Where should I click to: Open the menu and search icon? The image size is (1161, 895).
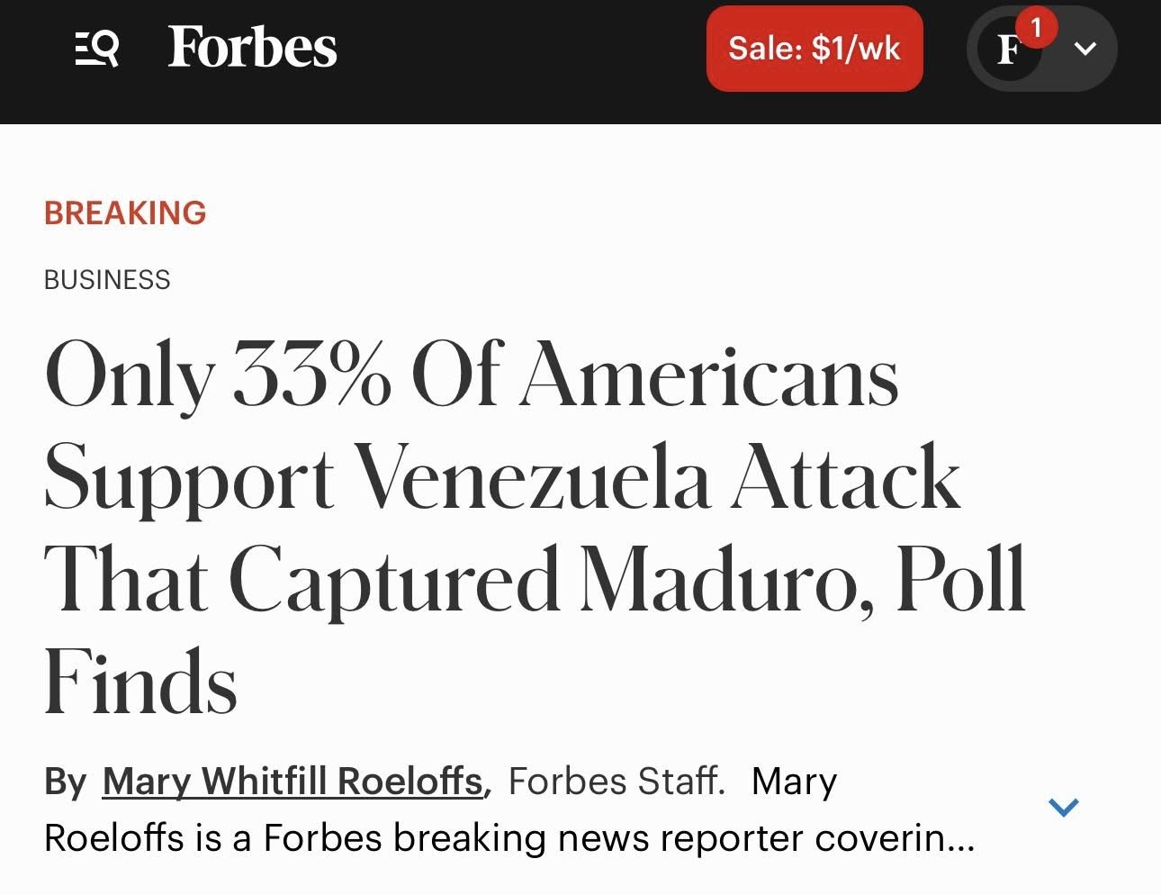(97, 49)
